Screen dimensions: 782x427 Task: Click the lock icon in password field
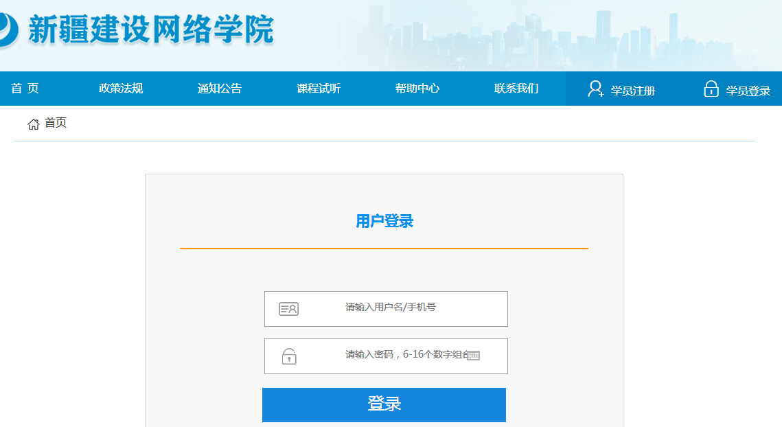[x=289, y=356]
